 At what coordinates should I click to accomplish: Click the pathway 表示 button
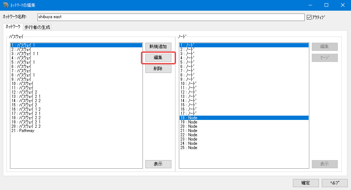click(158, 164)
